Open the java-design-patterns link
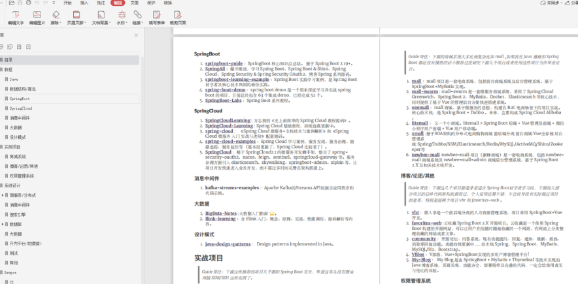 228,244
